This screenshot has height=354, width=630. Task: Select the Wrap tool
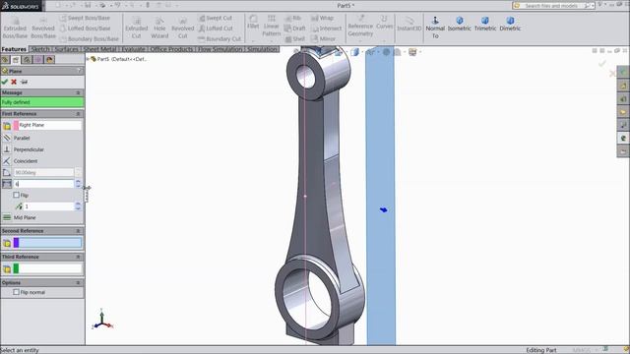(322, 18)
